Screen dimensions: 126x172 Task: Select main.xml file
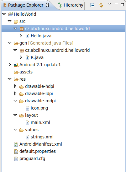click(x=40, y=122)
